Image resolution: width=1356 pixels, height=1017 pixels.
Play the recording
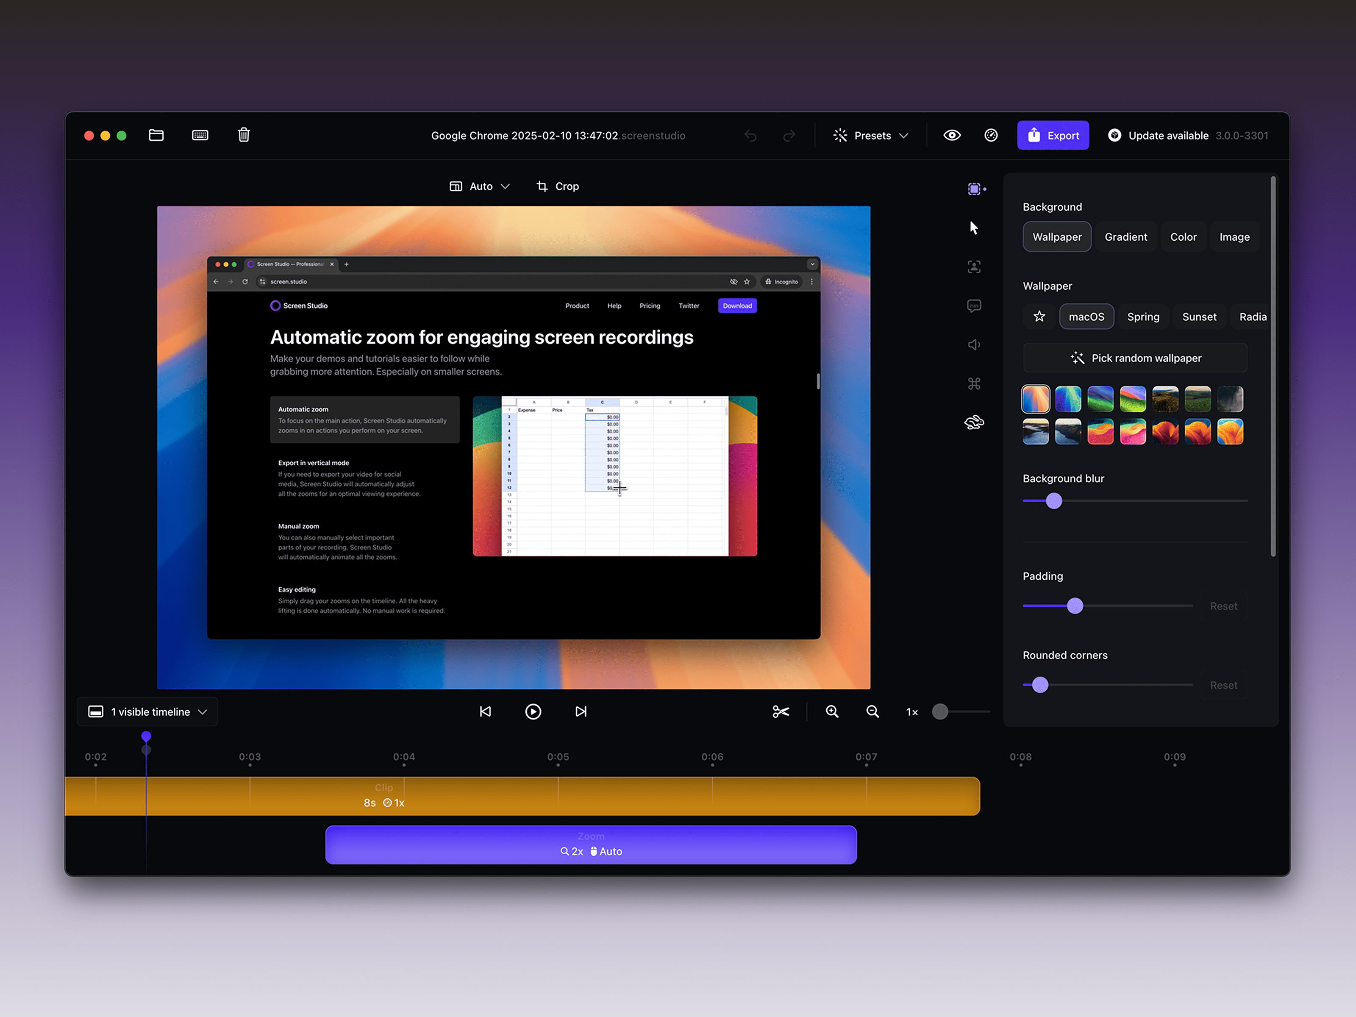pyautogui.click(x=534, y=712)
